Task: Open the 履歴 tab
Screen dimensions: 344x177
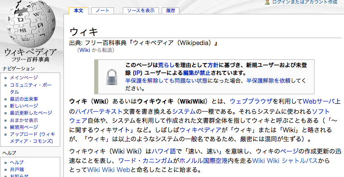Action: click(x=170, y=11)
